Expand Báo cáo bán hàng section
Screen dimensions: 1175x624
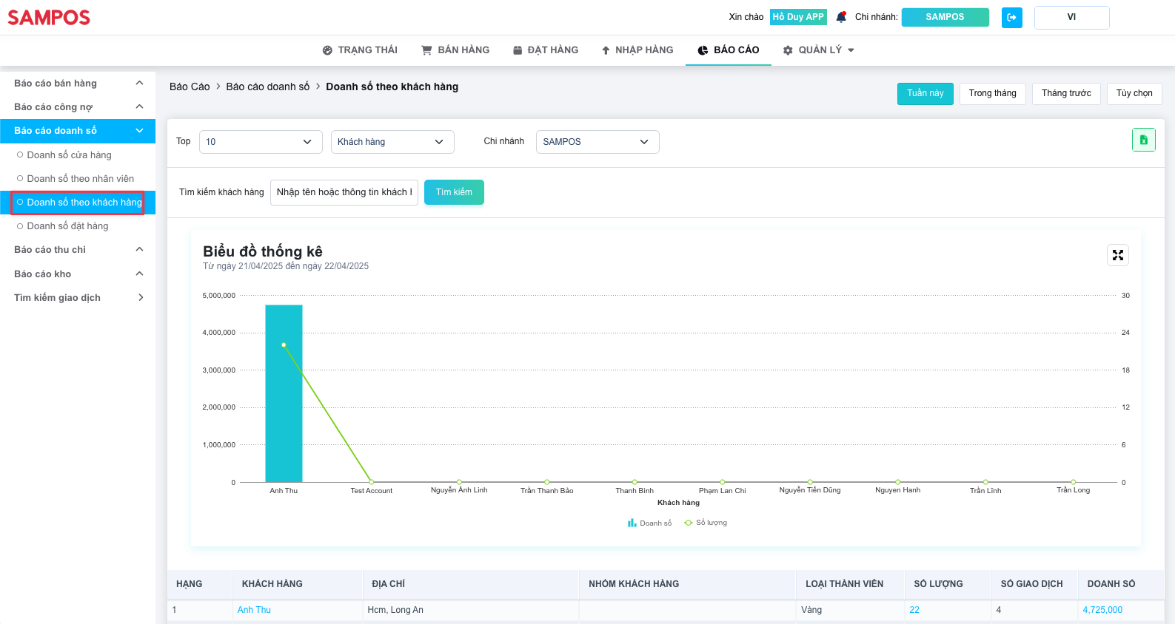[x=78, y=84]
